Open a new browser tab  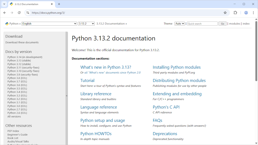tap(59, 4)
